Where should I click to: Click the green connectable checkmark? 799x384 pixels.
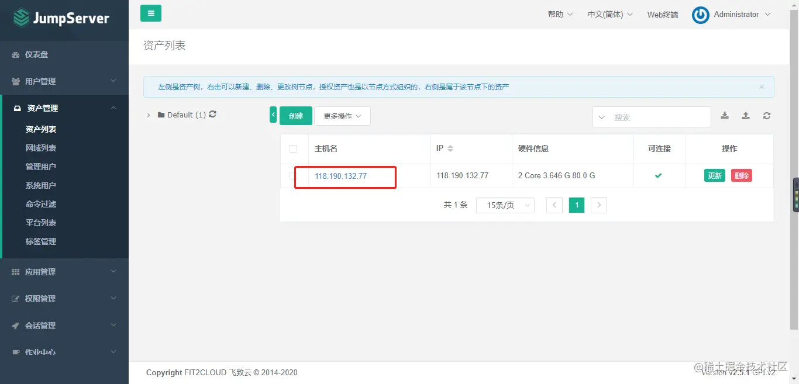coord(659,175)
